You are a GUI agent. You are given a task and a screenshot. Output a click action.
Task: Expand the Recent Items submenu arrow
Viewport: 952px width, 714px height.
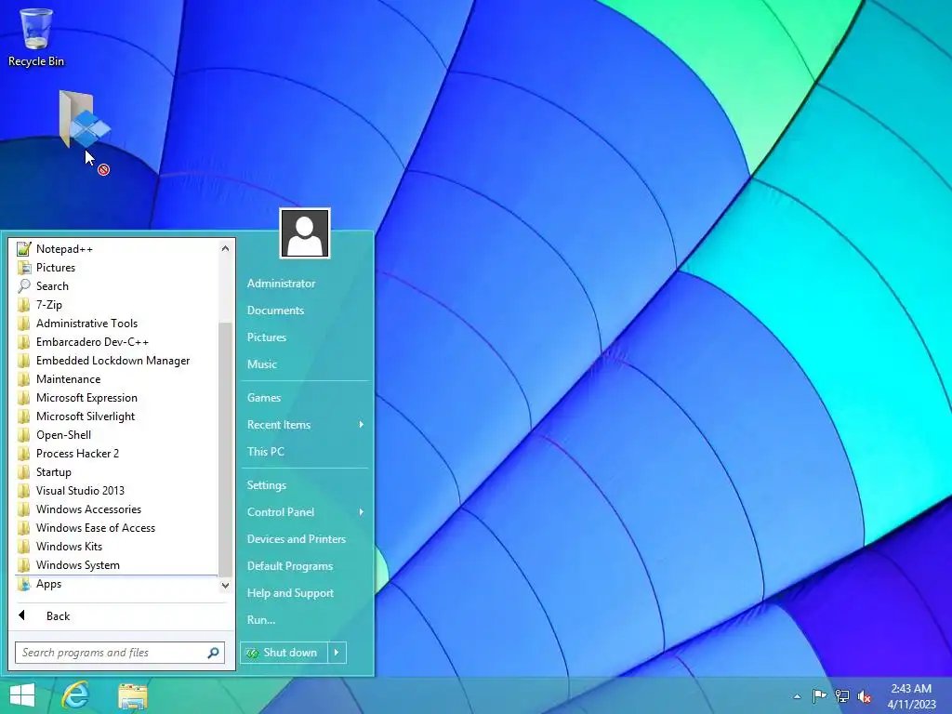pos(362,424)
